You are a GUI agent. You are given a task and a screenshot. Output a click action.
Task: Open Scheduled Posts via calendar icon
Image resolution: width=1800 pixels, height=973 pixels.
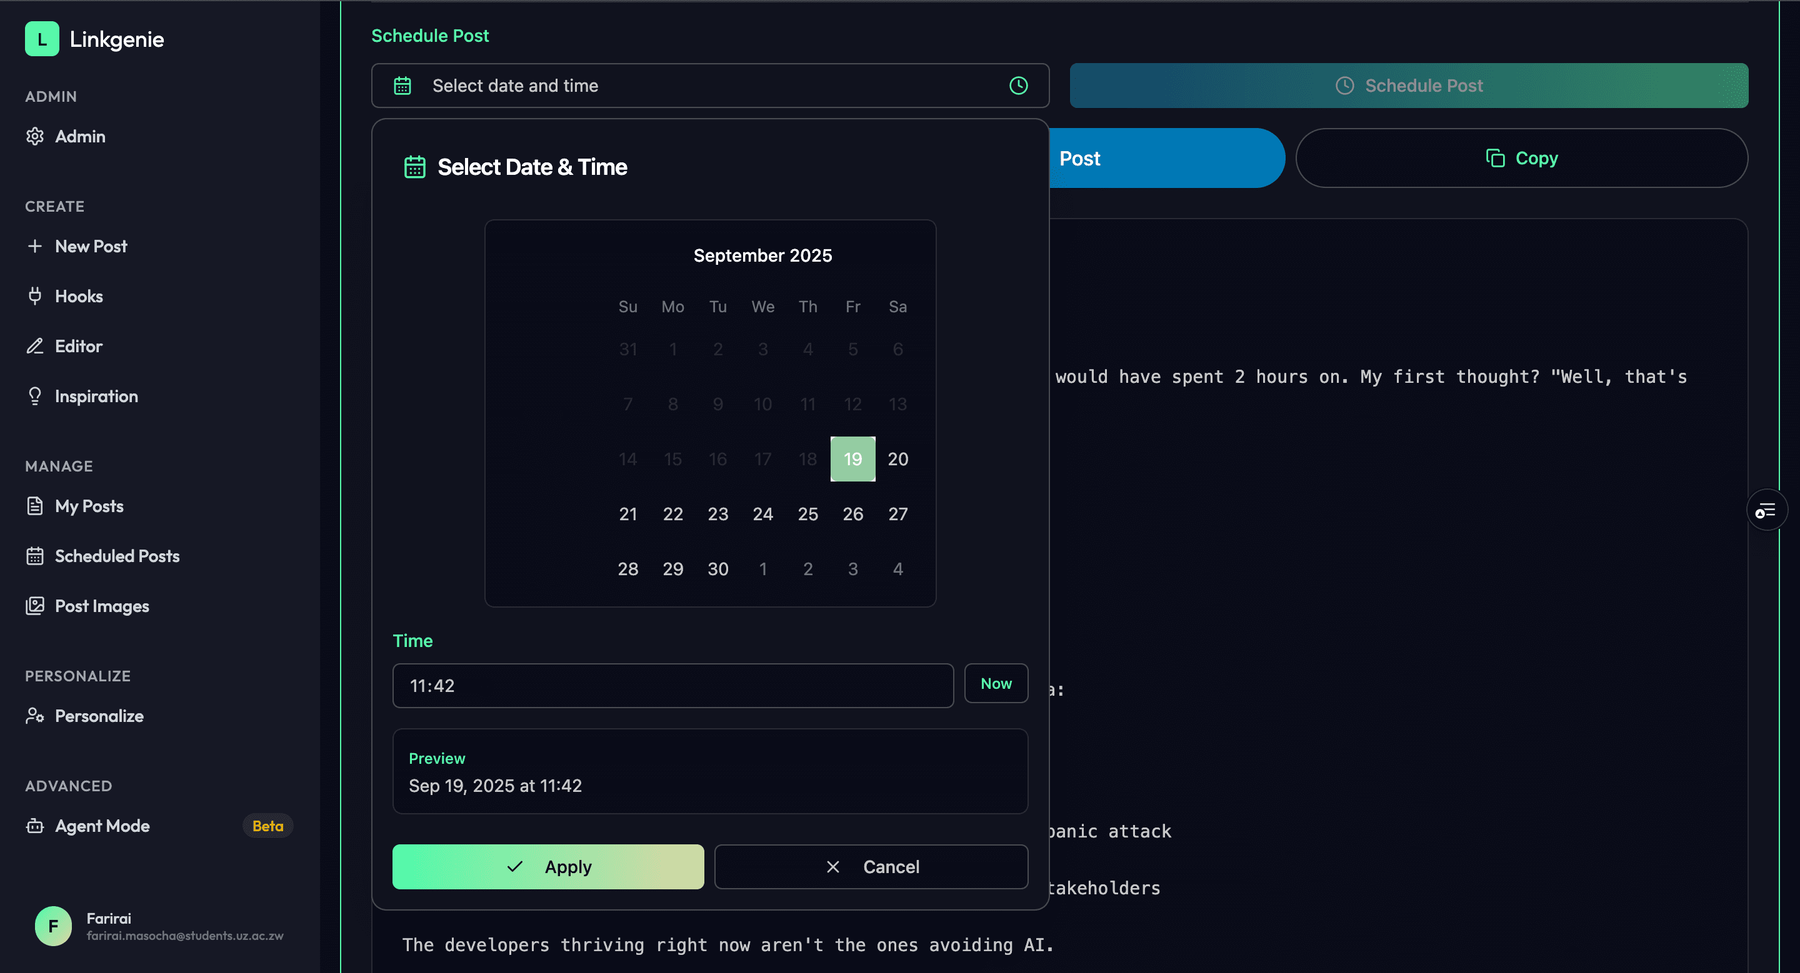[36, 556]
